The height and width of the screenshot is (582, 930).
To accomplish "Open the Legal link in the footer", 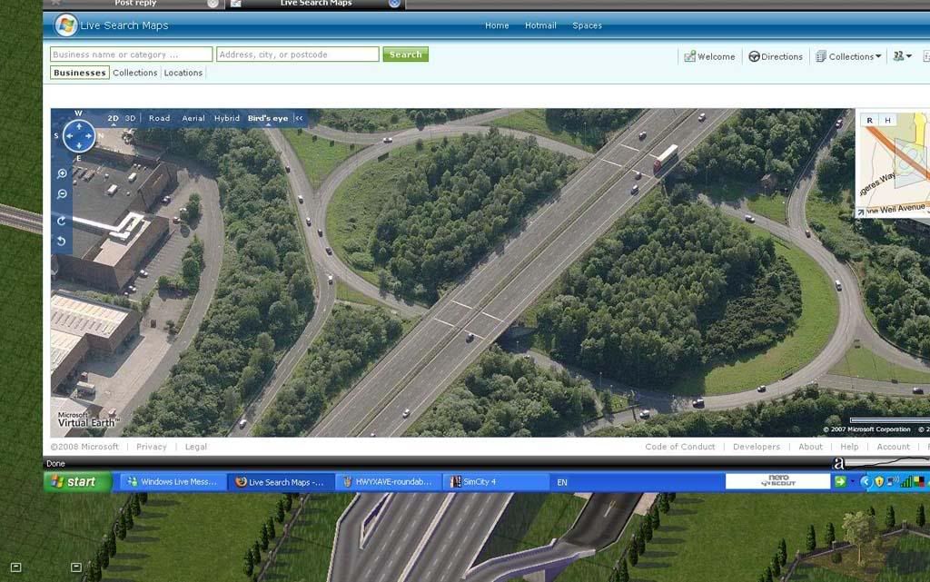I will tap(196, 447).
